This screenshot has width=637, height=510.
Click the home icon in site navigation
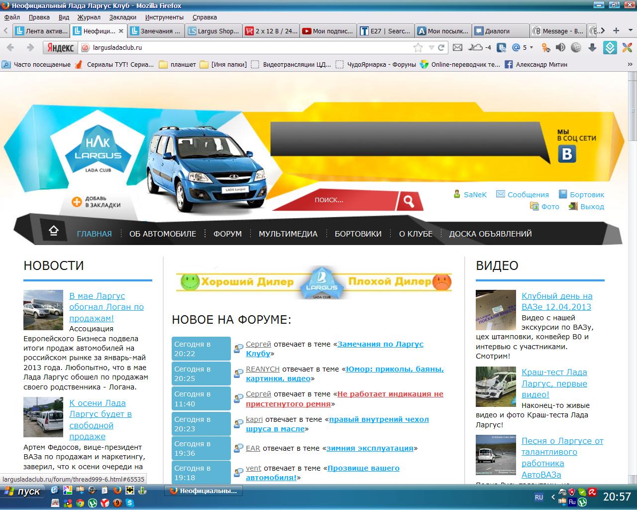[x=53, y=231]
